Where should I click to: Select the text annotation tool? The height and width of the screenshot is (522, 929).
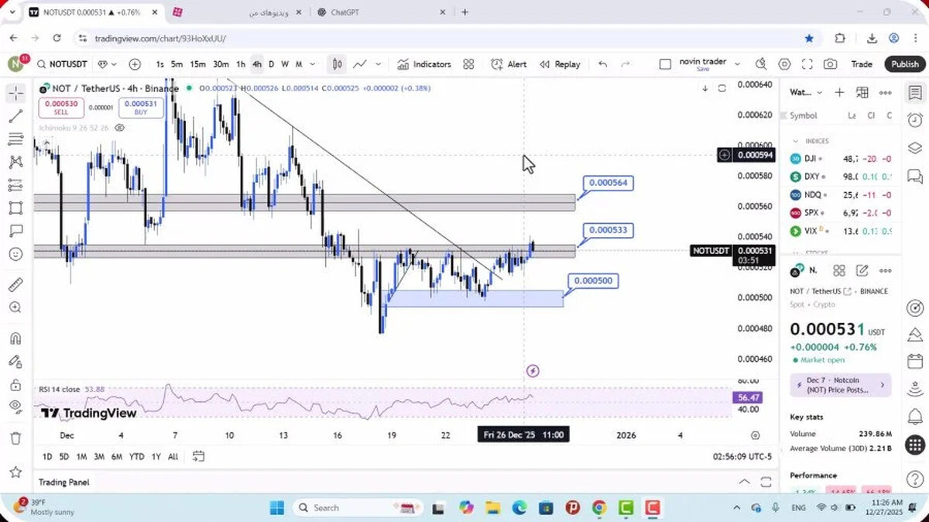tap(15, 231)
